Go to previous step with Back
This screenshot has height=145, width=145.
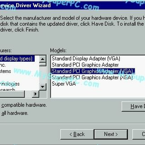coord(77,134)
